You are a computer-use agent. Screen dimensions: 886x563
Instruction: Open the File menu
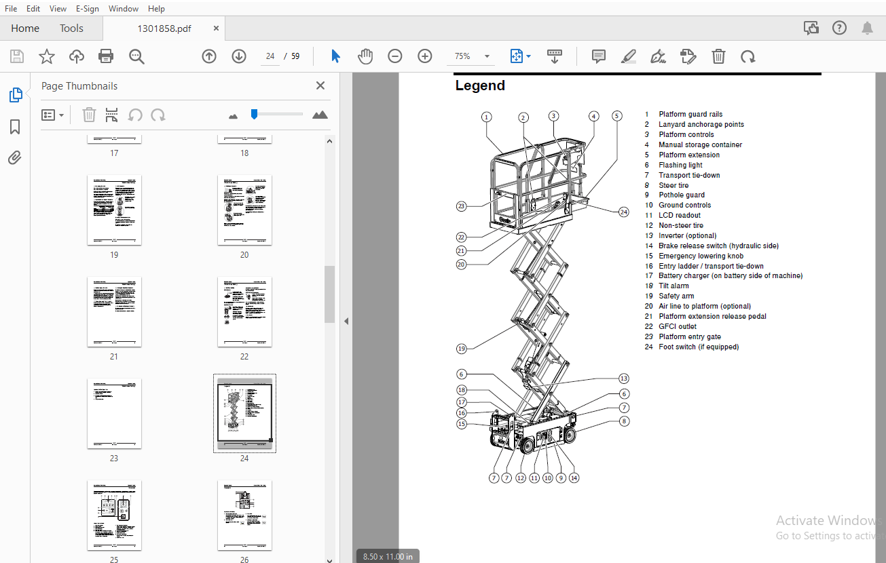click(12, 8)
